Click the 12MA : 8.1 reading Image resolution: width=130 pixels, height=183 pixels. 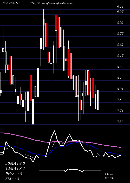[15, 169]
